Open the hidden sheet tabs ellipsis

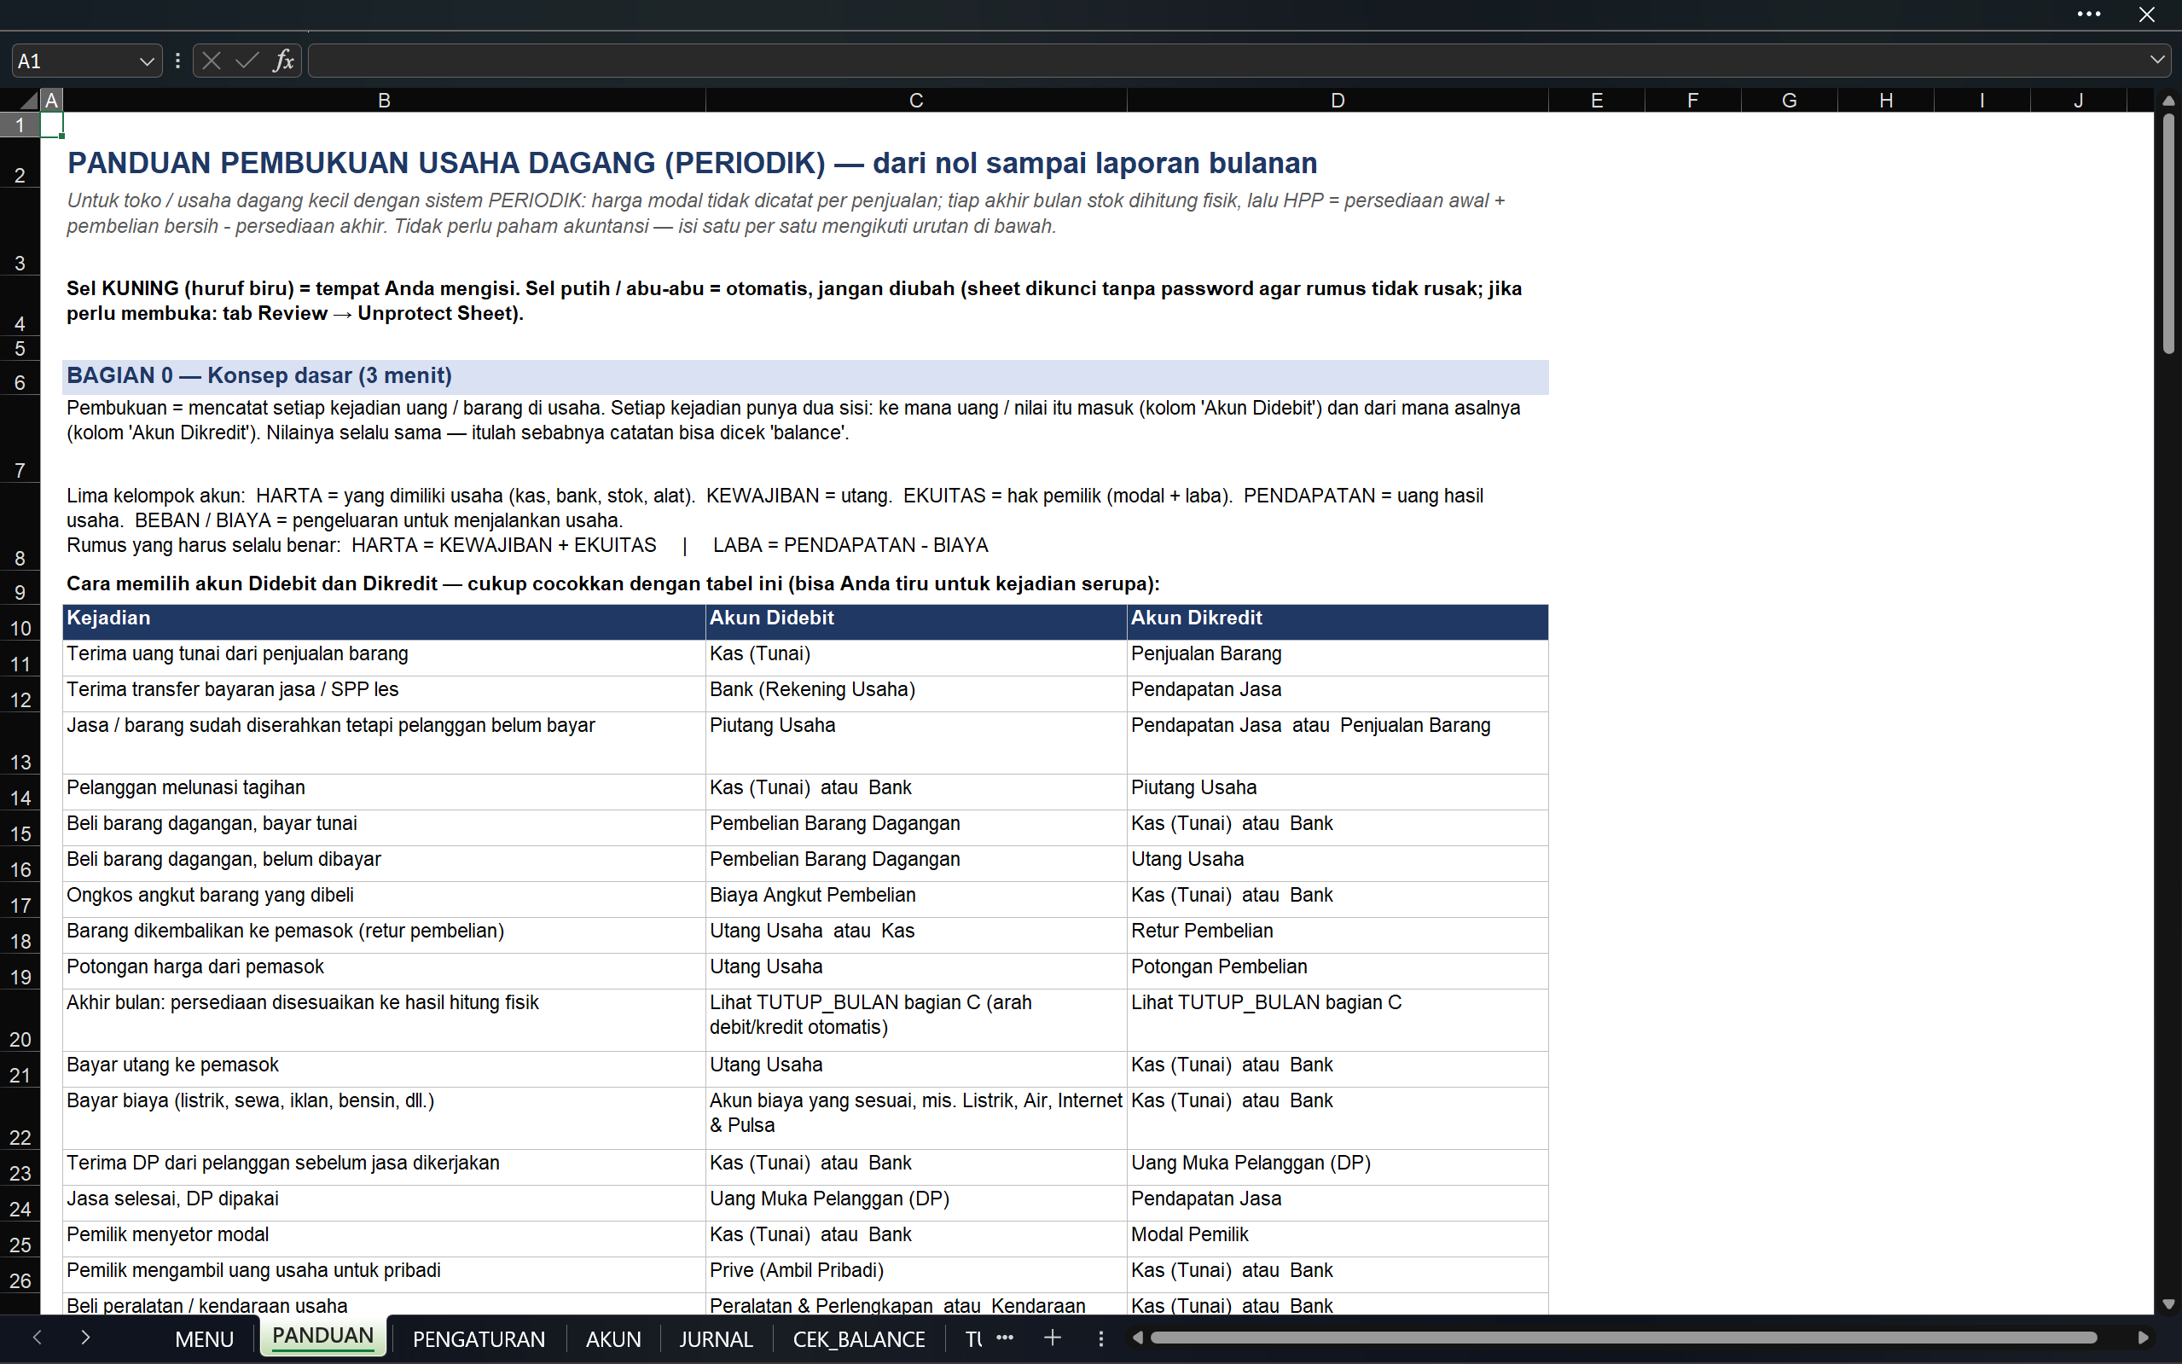tap(1005, 1338)
